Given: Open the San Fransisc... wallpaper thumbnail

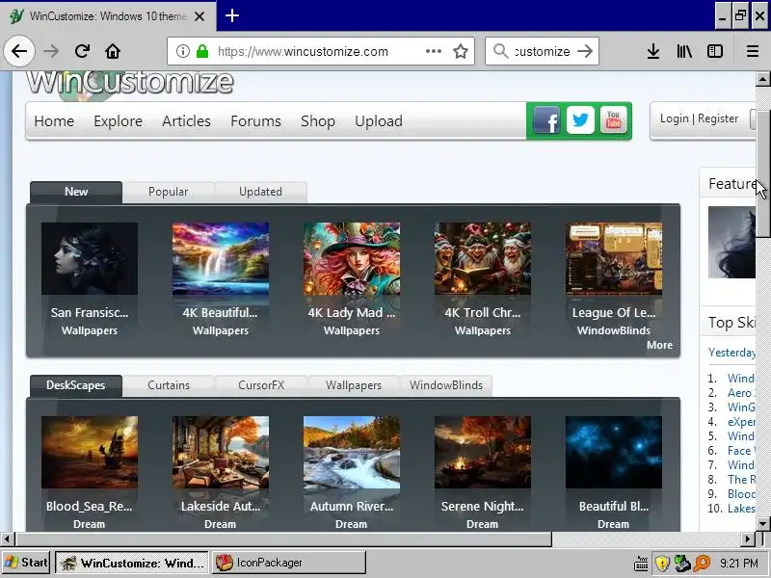Looking at the screenshot, I should pyautogui.click(x=90, y=258).
